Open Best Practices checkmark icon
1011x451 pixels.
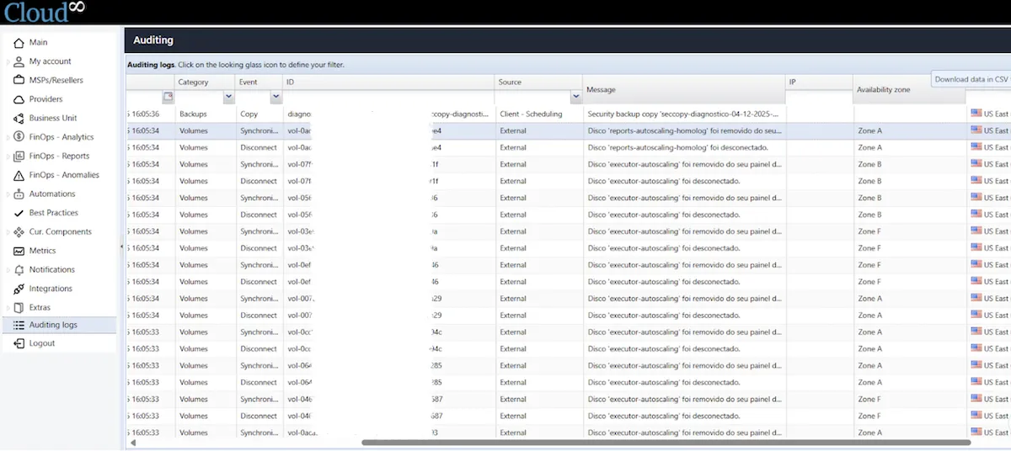click(19, 213)
